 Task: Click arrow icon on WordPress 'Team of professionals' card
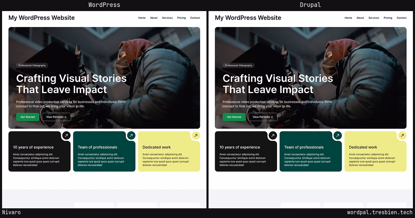(x=131, y=135)
